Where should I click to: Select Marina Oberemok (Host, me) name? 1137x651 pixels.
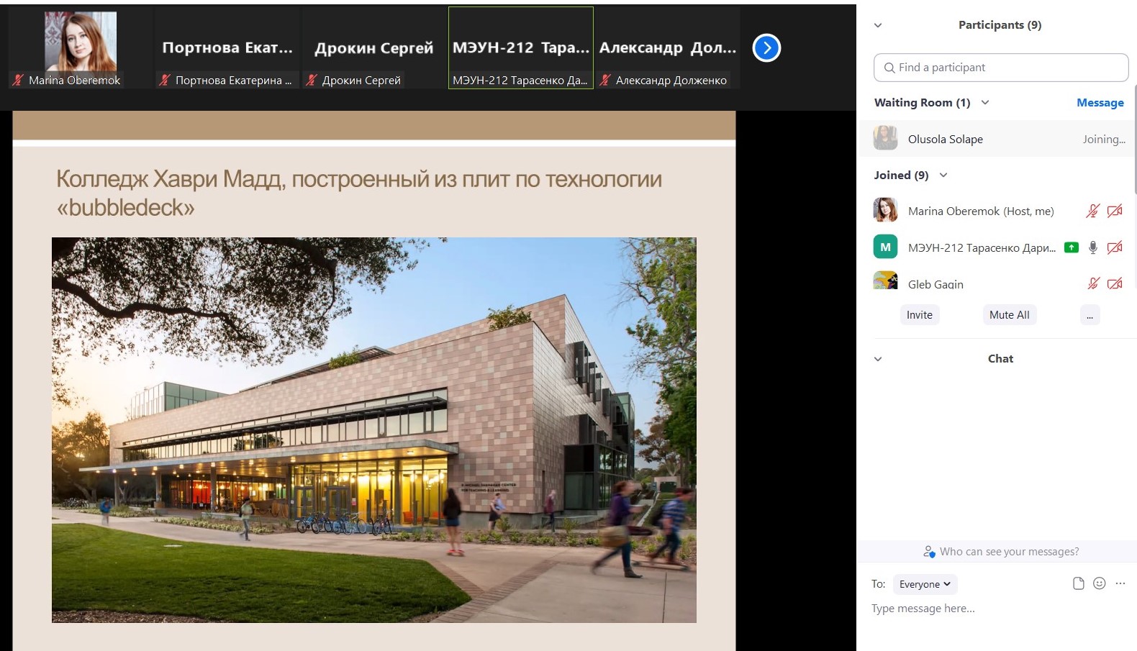pos(981,211)
